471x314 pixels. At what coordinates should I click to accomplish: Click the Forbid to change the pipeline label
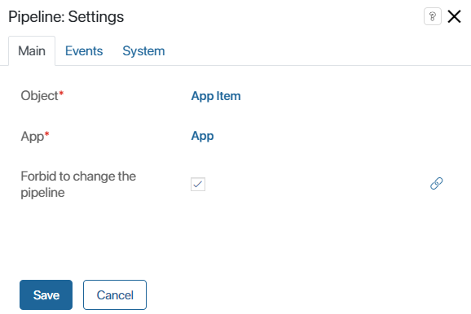point(78,184)
